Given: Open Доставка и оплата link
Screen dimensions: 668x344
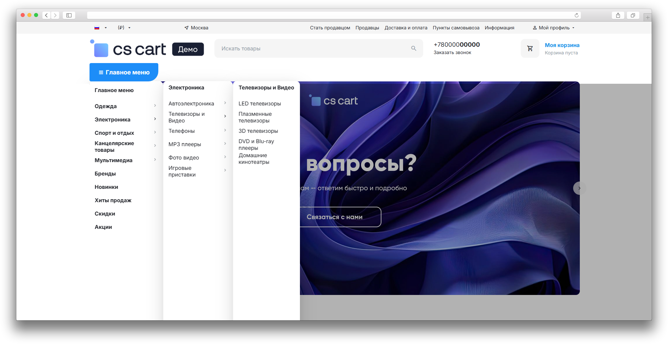Looking at the screenshot, I should coord(406,28).
